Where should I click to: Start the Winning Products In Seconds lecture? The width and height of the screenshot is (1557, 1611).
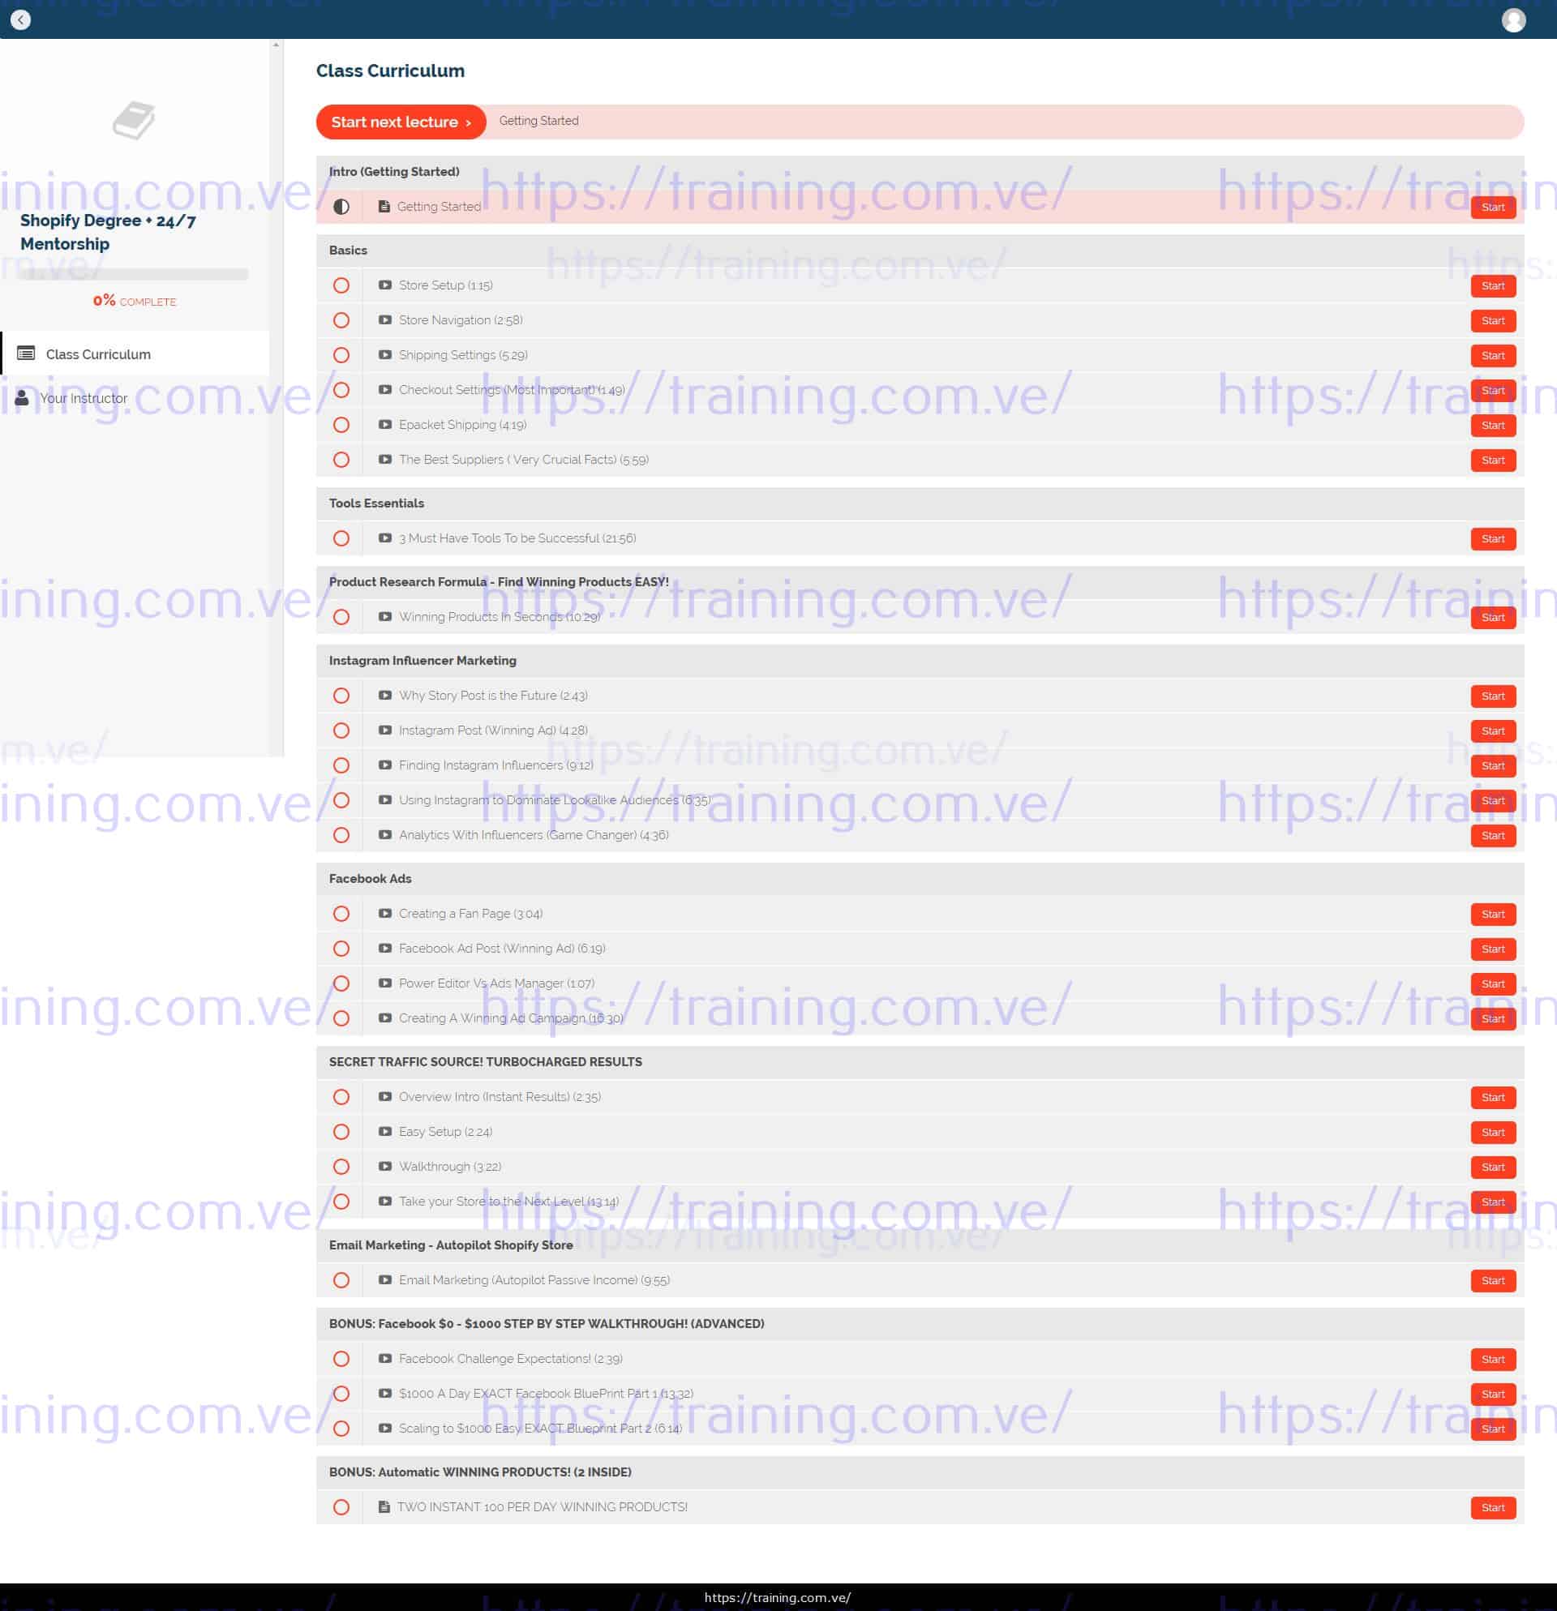pyautogui.click(x=1493, y=617)
